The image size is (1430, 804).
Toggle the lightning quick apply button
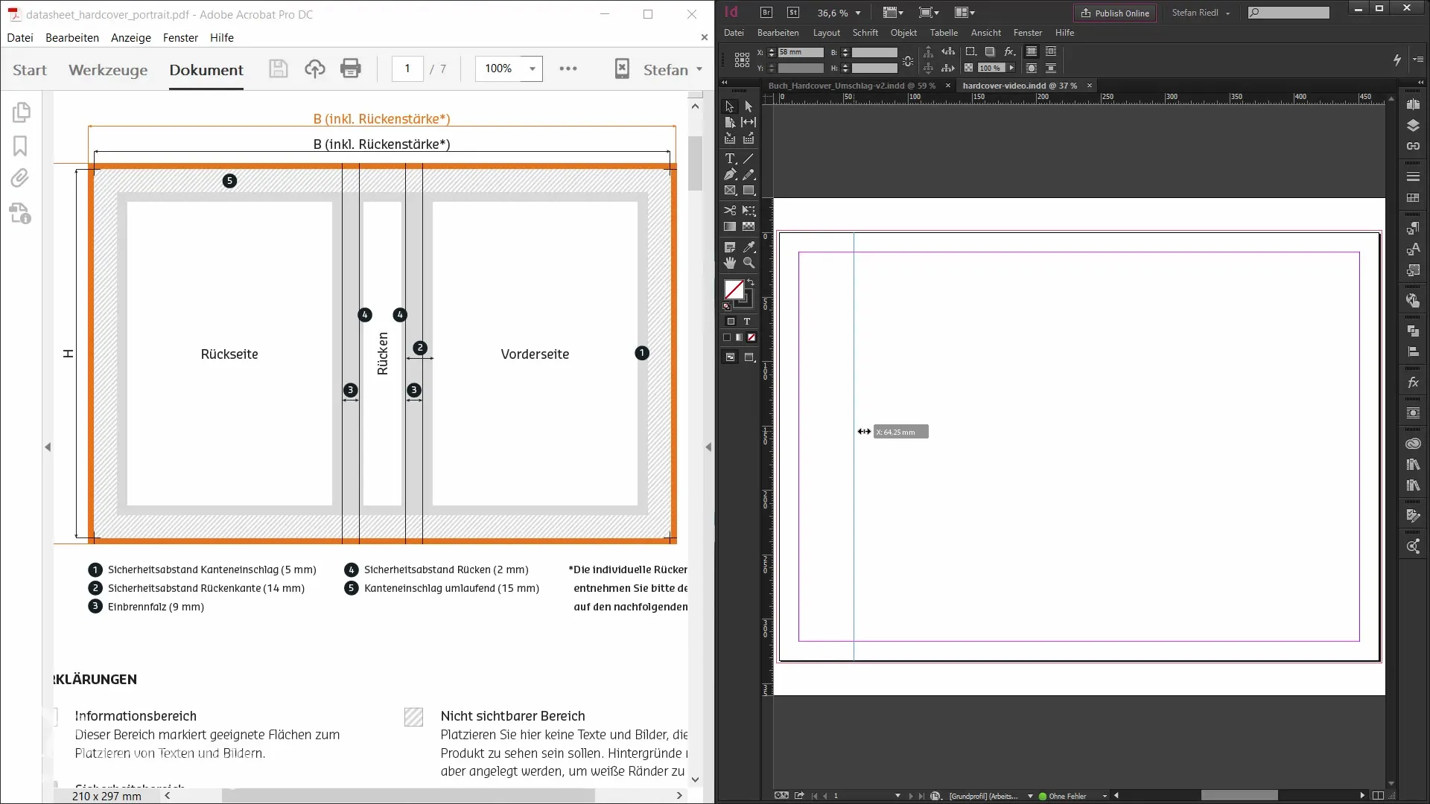point(1397,60)
